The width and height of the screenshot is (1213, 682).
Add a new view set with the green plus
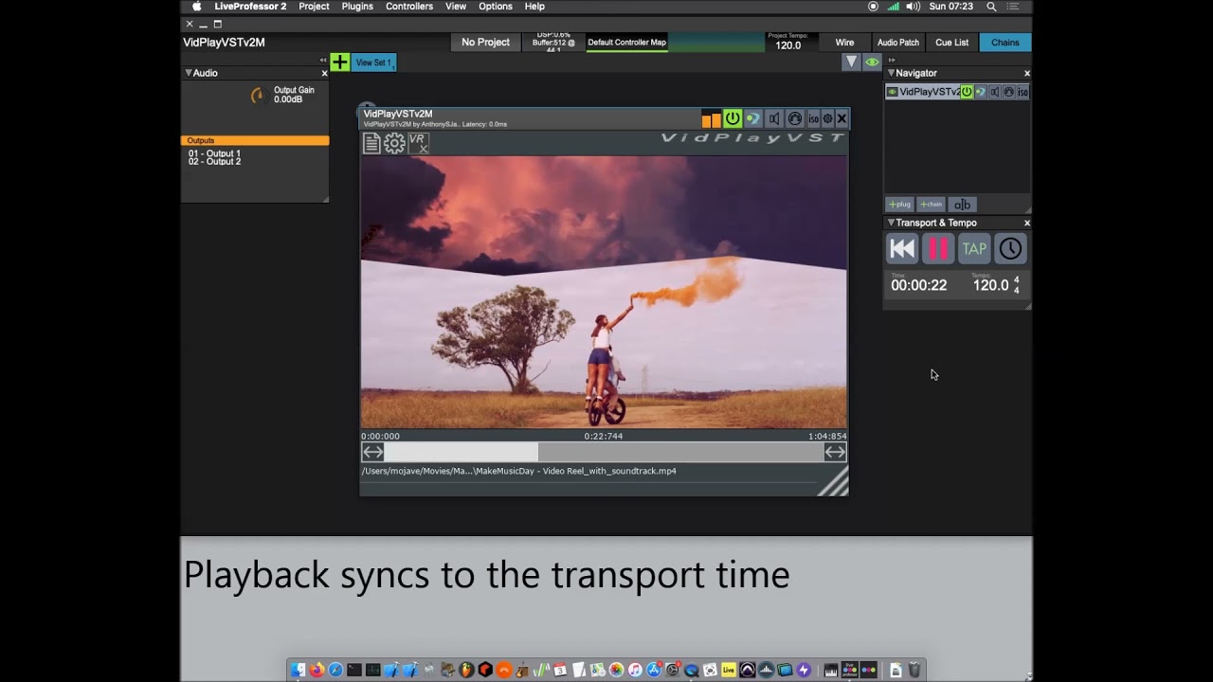coord(339,63)
